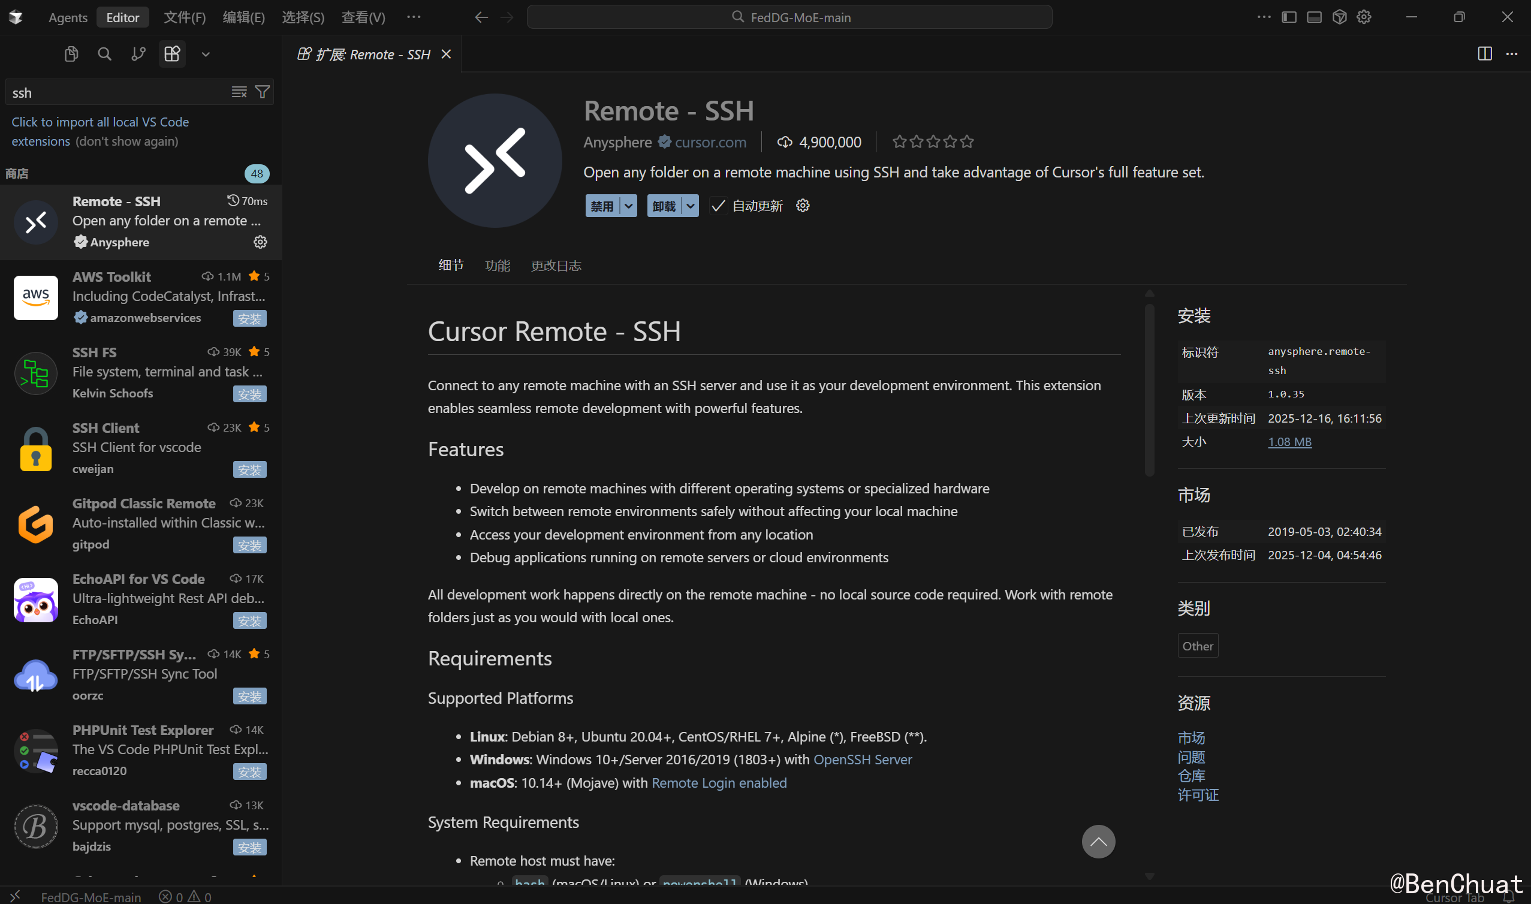Open the Explorer files icon in sidebar

coord(71,54)
